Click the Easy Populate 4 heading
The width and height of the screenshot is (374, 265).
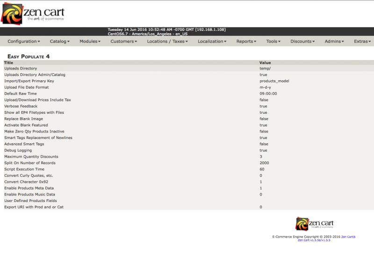coord(29,56)
